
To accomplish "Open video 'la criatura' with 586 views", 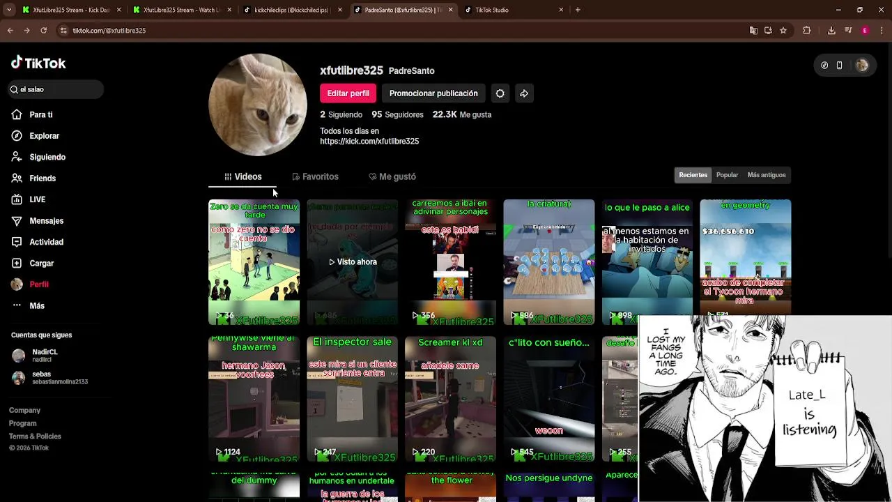I will tap(549, 262).
